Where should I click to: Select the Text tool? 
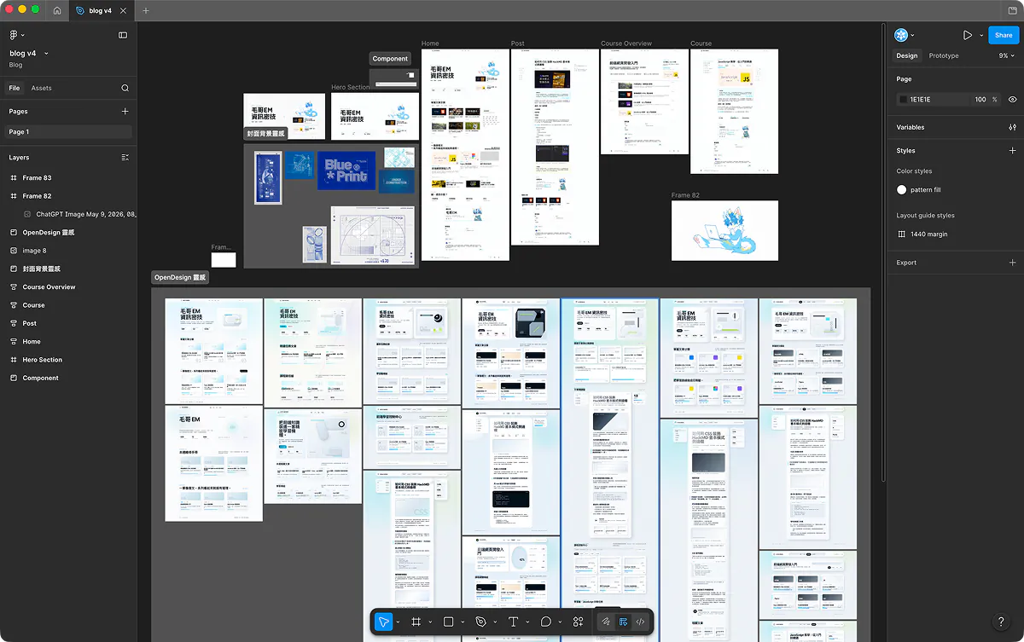tap(513, 622)
